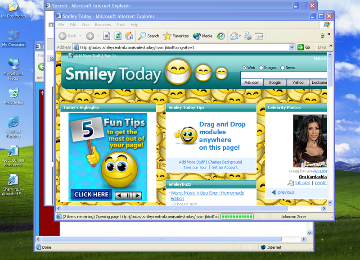Go to Home page icon
360x260 pixels.
tap(129, 36)
